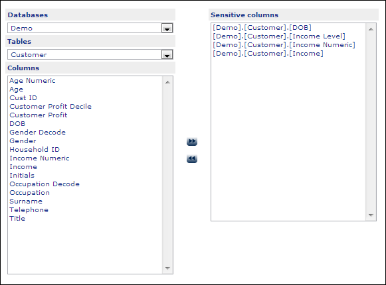Click the Demo database combo box

pos(90,28)
